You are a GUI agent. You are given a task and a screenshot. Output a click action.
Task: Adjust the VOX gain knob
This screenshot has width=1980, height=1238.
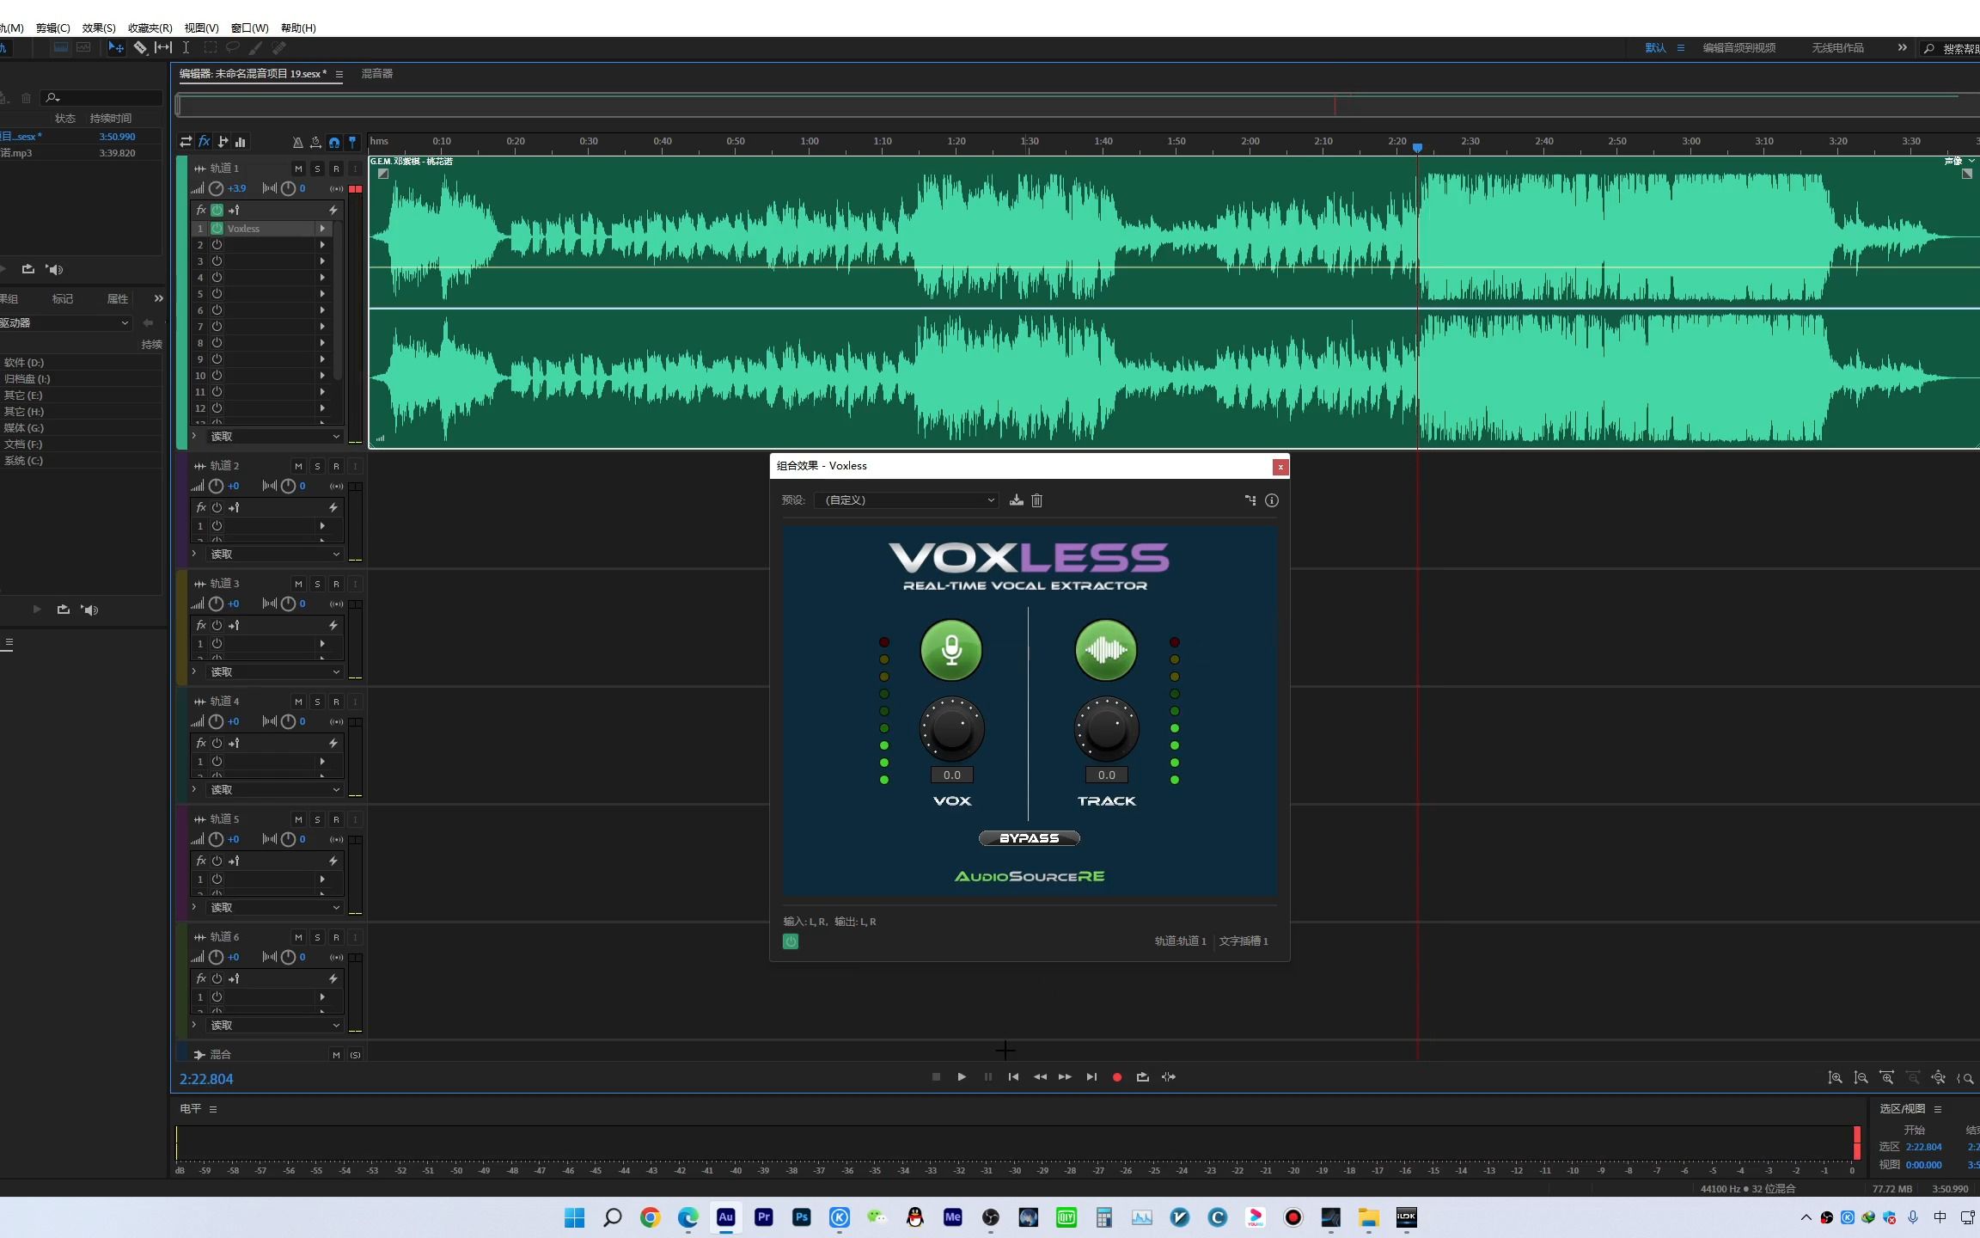951,729
